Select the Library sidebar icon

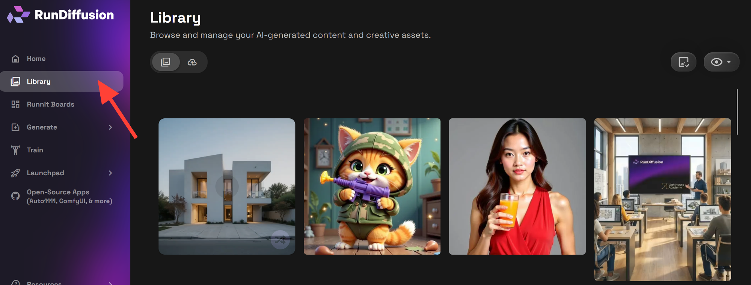[15, 82]
